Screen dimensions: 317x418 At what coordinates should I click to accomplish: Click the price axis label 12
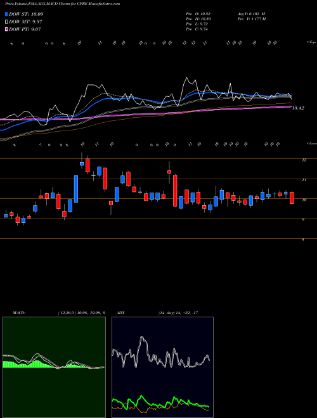coord(304,160)
